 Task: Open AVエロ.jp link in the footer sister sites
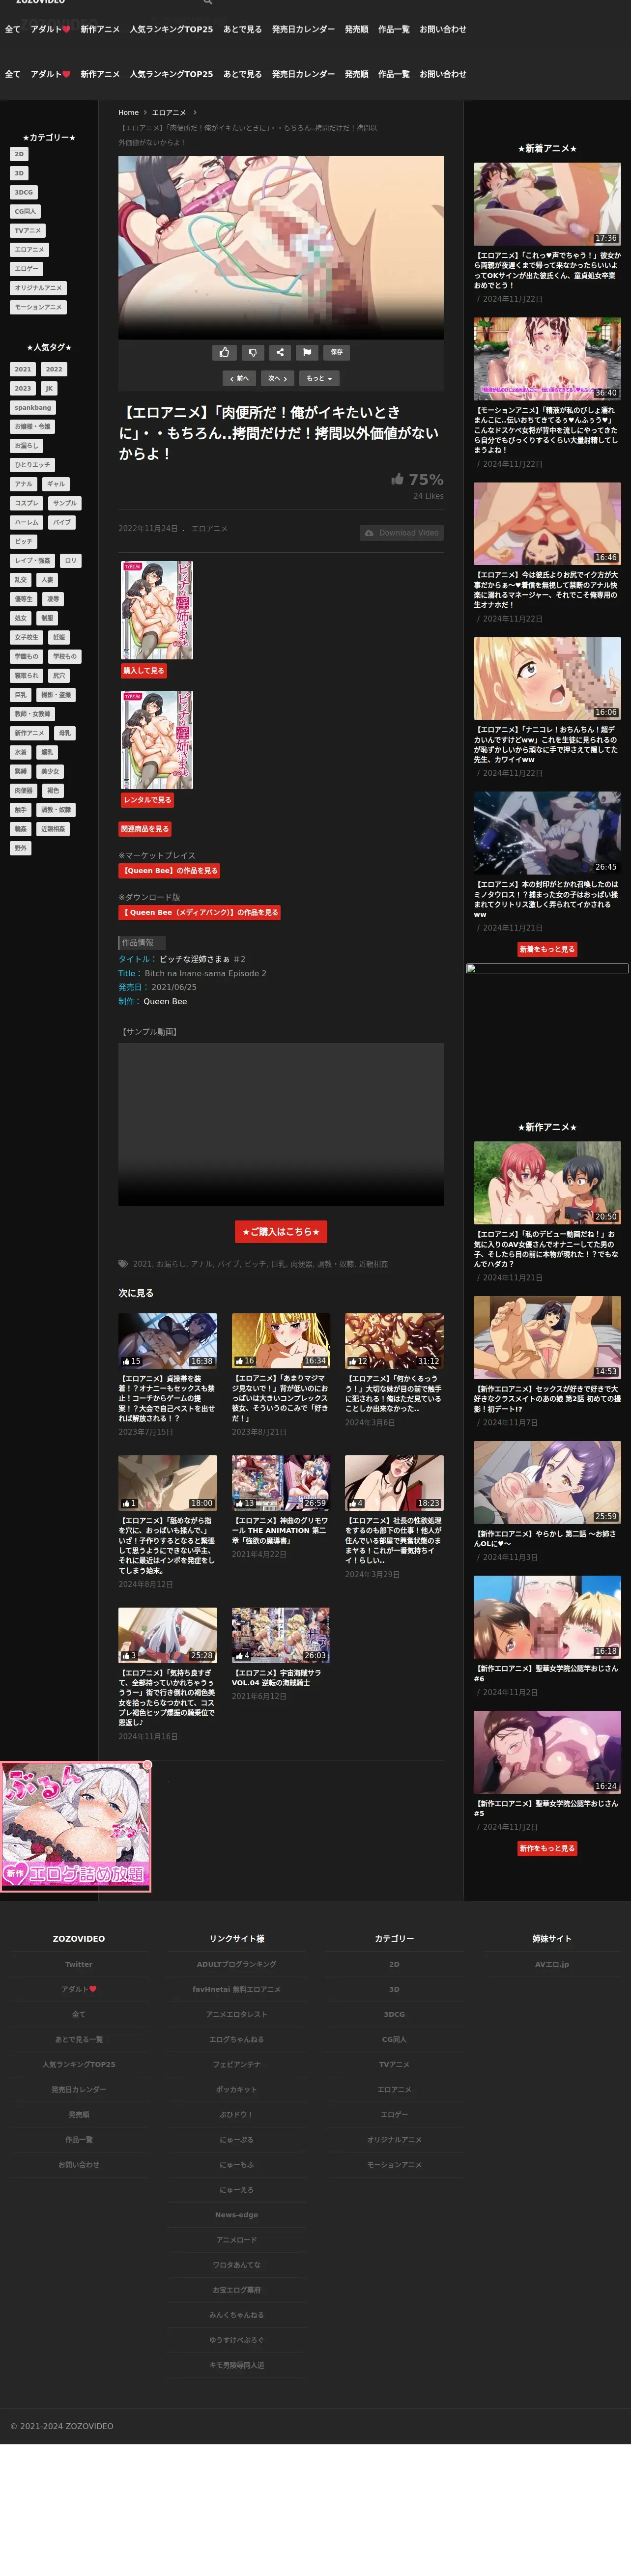click(x=552, y=1964)
